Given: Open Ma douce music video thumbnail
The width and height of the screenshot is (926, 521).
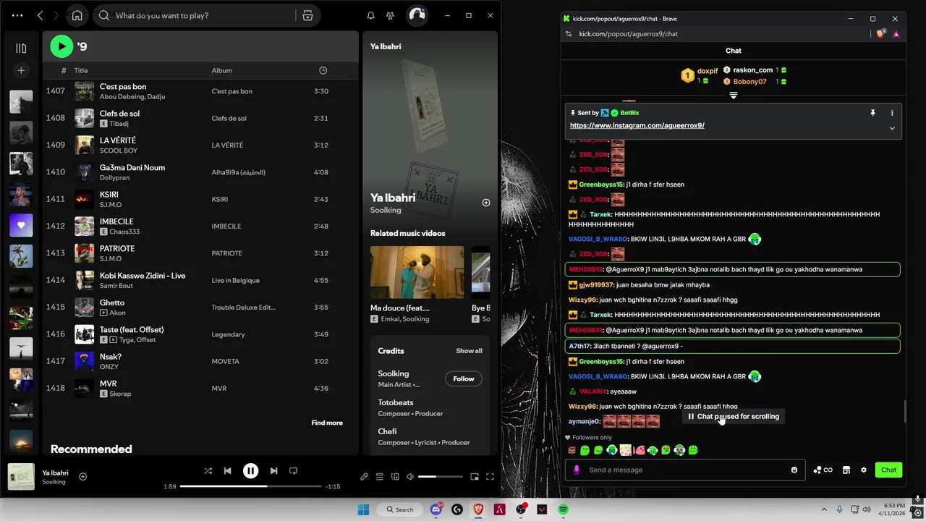Looking at the screenshot, I should [417, 272].
